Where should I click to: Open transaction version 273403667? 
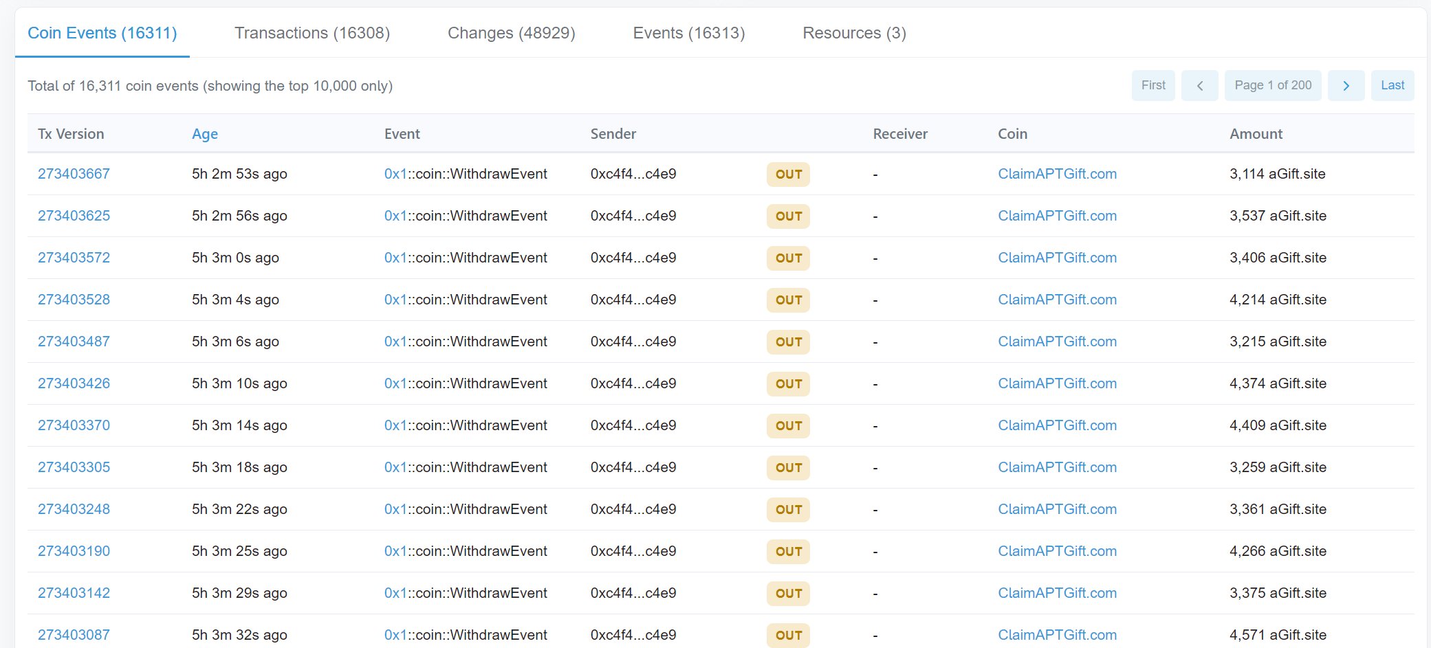[74, 174]
